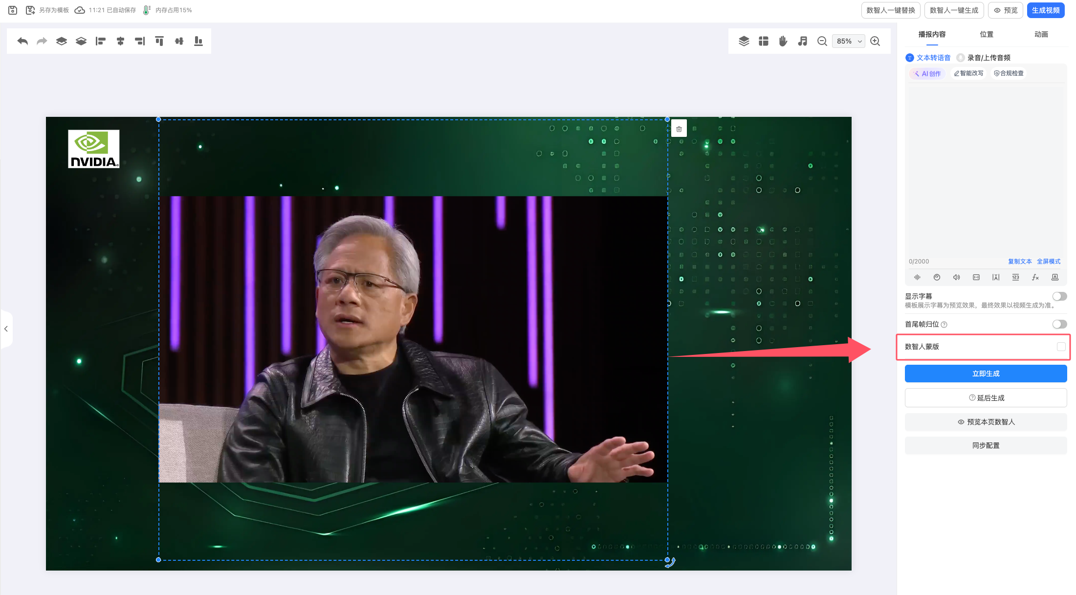The image size is (1076, 595).
Task: Toggle the 首尾帧归位 switch
Action: 1059,324
